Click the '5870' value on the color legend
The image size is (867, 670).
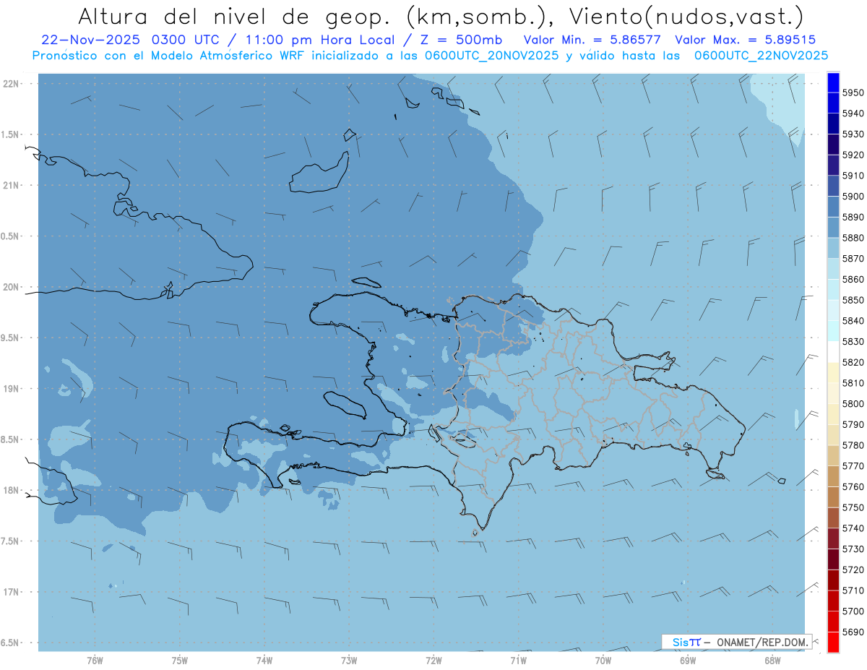[x=852, y=258]
